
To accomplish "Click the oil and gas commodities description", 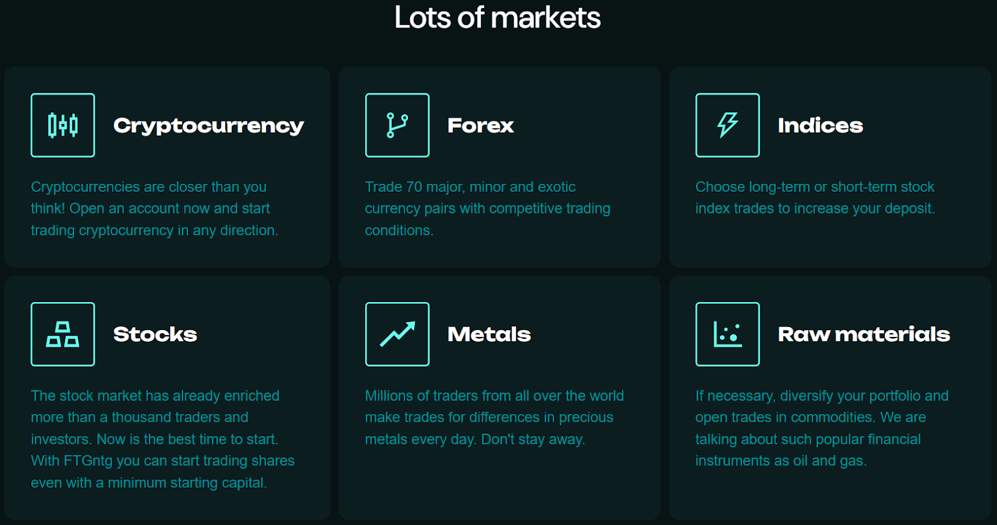I will point(821,428).
